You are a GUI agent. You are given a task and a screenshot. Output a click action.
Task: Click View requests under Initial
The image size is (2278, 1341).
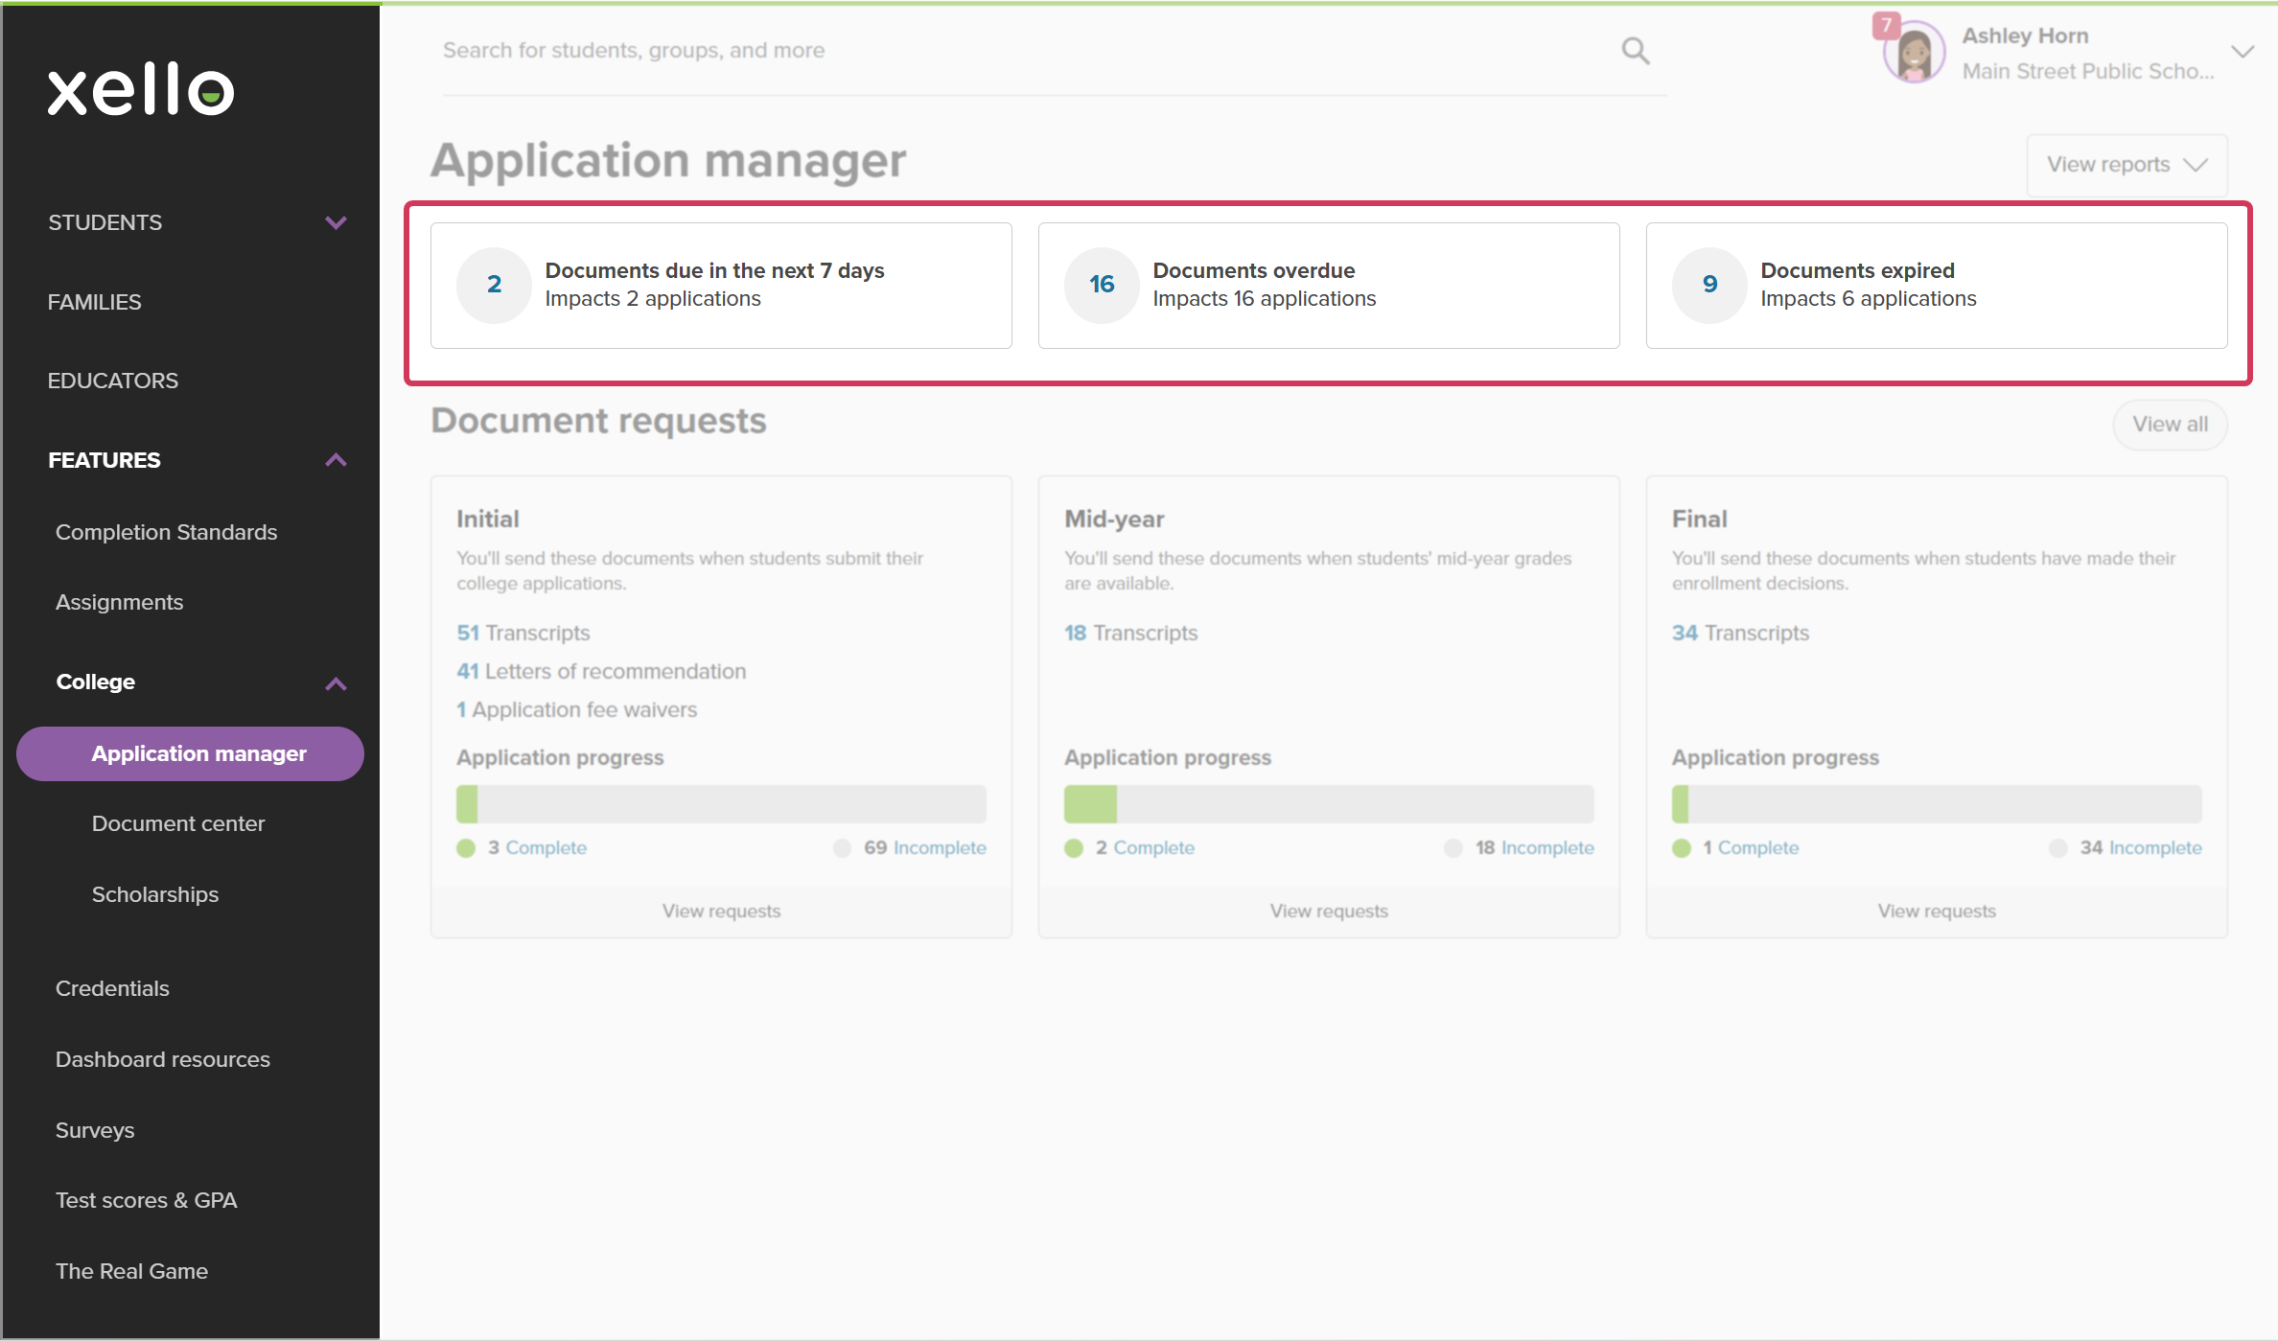pos(721,911)
